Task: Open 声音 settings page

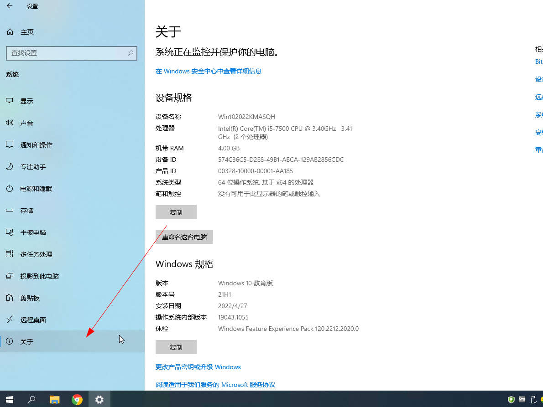Action: click(x=72, y=123)
